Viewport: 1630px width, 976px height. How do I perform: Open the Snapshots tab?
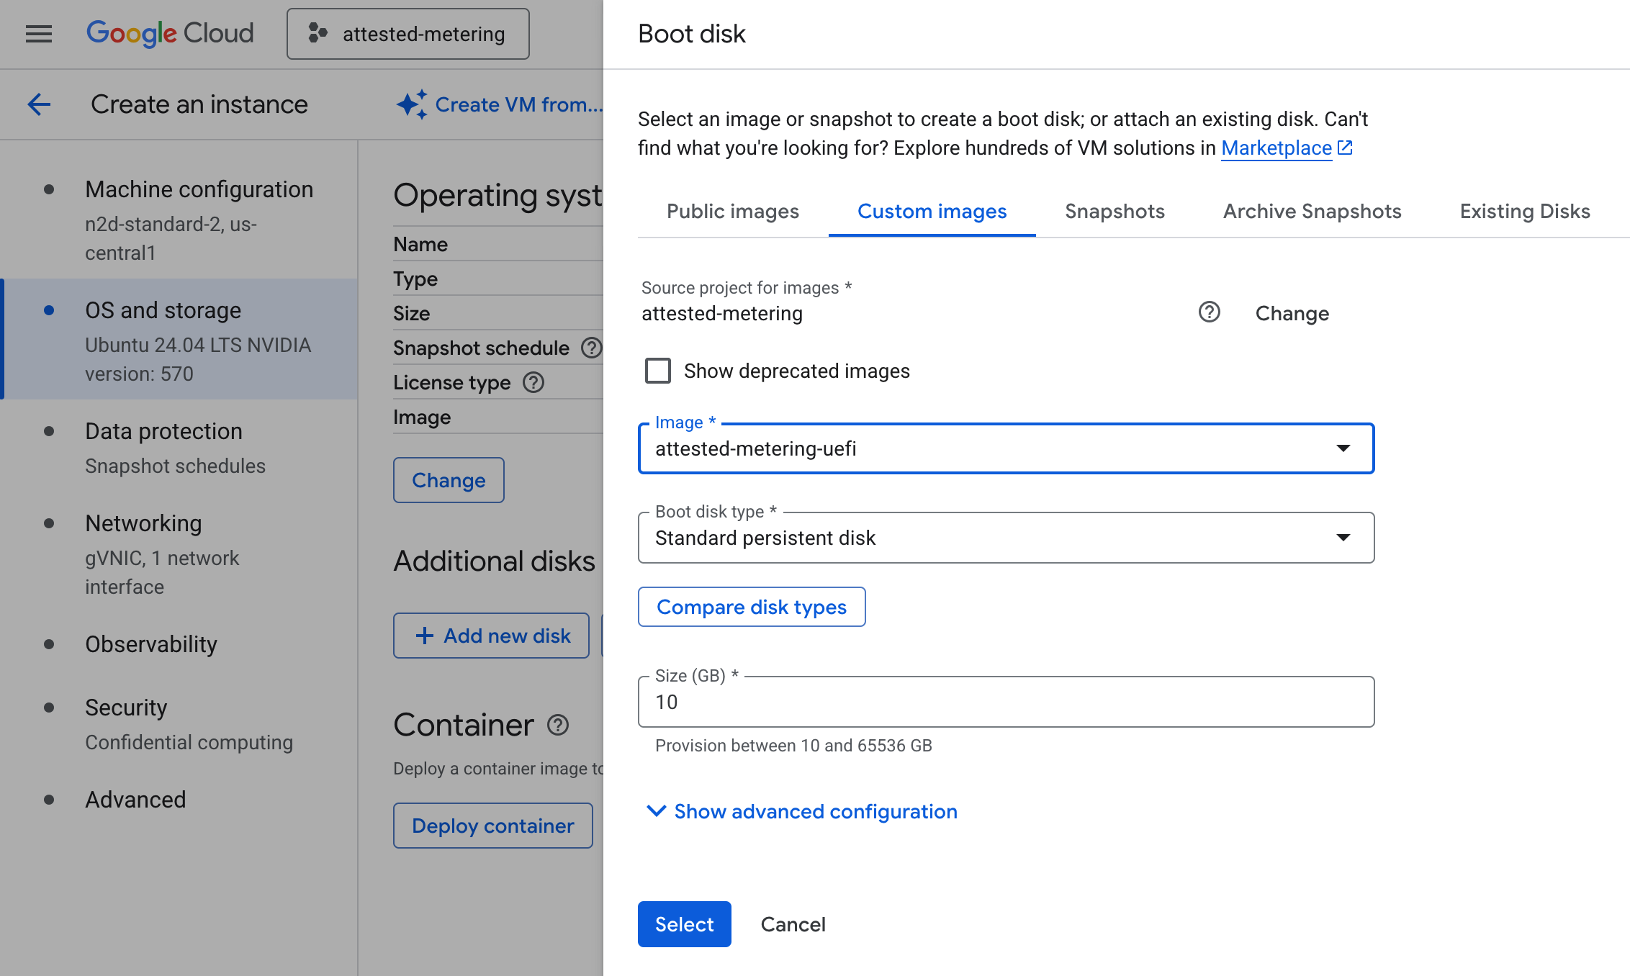point(1115,211)
